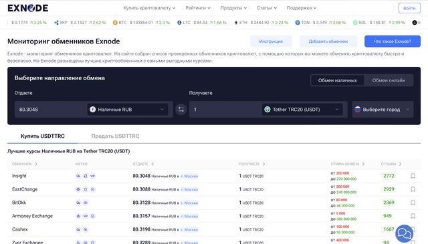Screen dimensions: 428x244
Task: Open the Armoney Exchange link
Action: pyautogui.click(x=32, y=216)
